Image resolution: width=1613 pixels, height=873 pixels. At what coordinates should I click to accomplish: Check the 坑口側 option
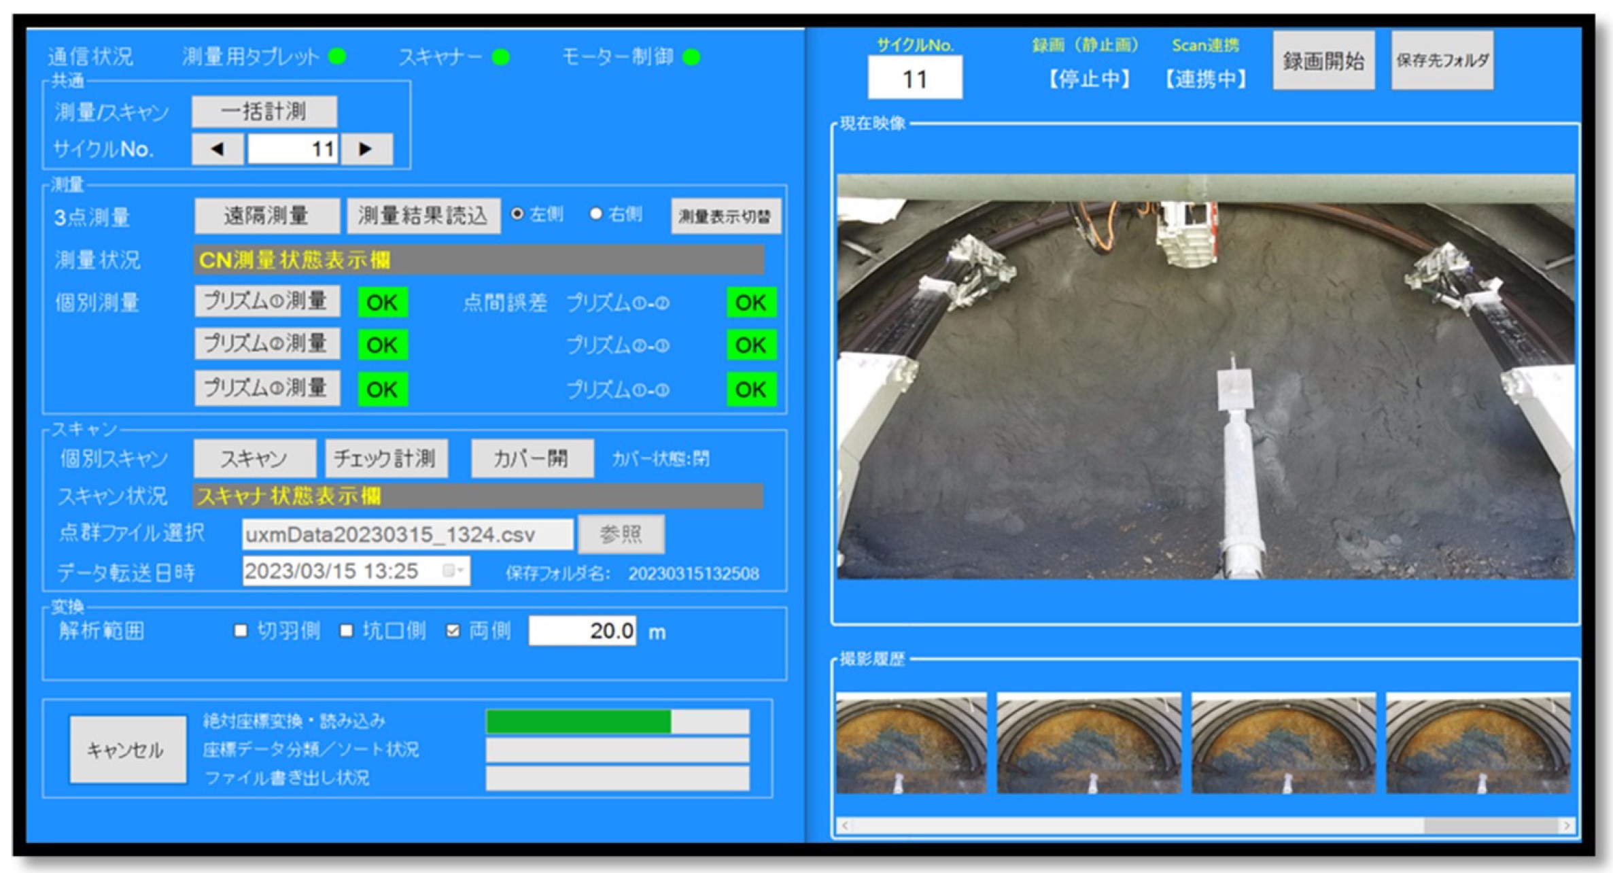[347, 631]
